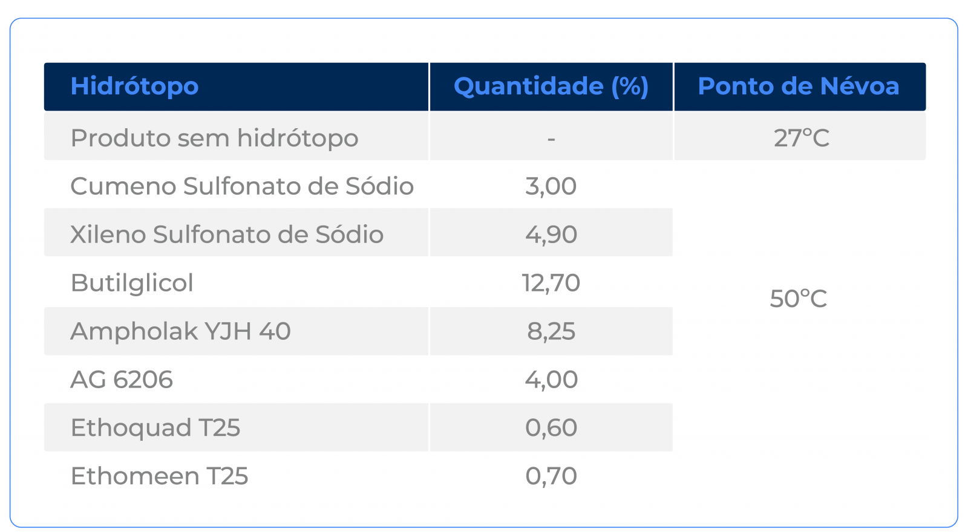Viewport: 968px width, 532px height.
Task: Click the Quantidade (%) column header
Action: click(x=551, y=86)
